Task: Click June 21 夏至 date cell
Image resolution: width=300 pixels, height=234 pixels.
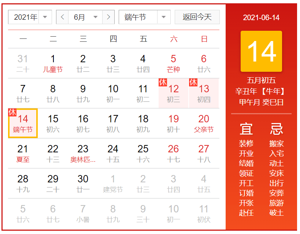Action: click(23, 153)
